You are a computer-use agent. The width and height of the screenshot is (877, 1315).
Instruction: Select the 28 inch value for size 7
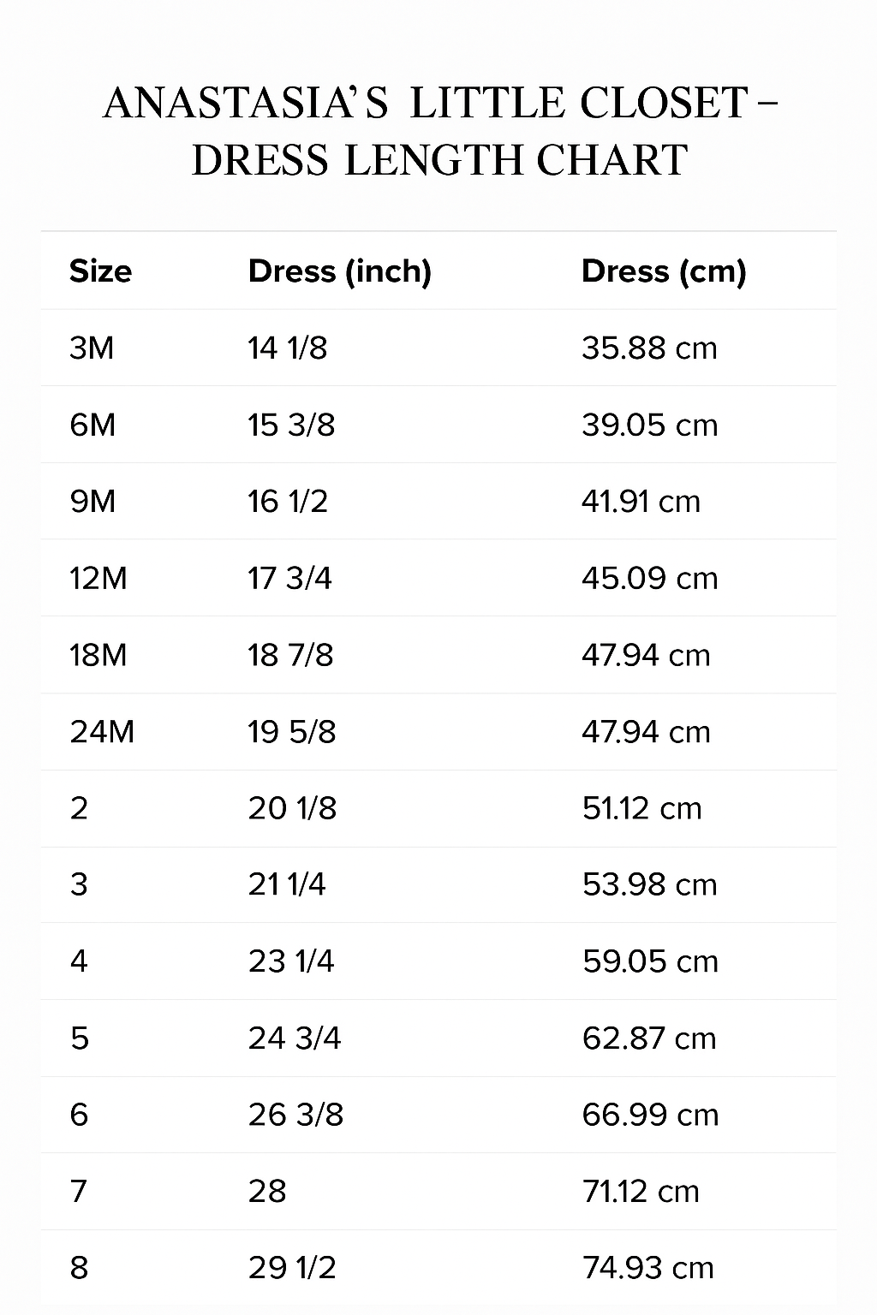267,1191
